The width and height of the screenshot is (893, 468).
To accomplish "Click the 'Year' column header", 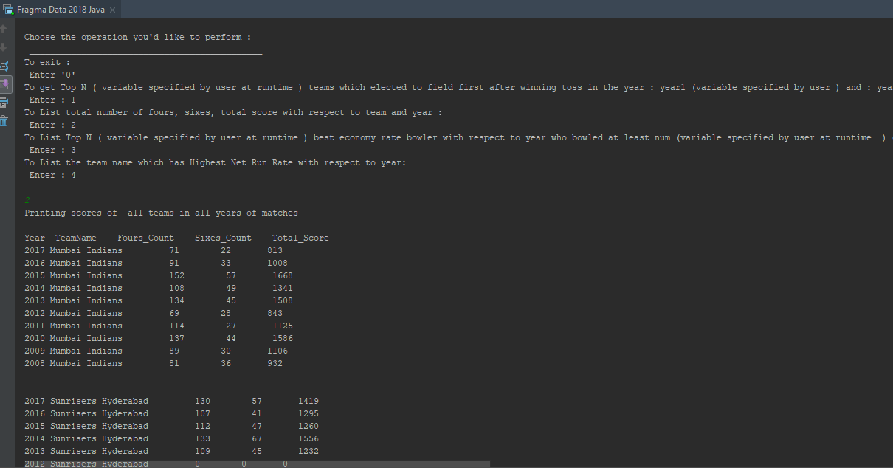I will pos(35,238).
